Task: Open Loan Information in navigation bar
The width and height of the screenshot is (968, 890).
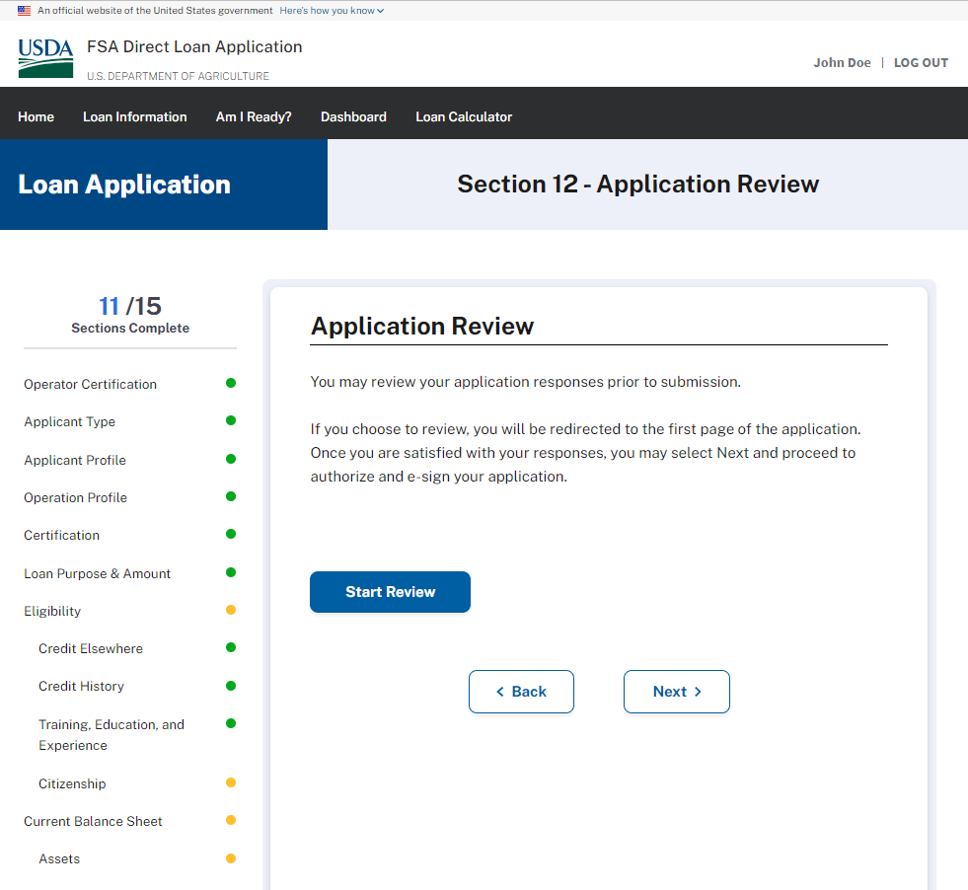Action: click(134, 116)
